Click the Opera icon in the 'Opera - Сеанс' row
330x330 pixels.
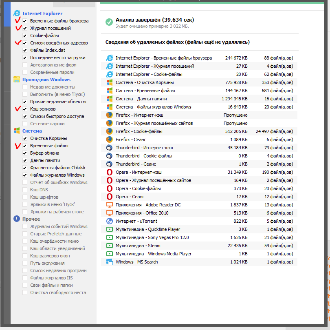(x=110, y=197)
